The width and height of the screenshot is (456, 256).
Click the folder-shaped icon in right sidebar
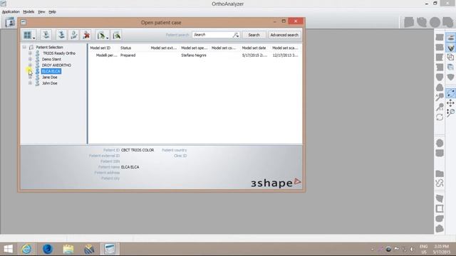point(440,174)
